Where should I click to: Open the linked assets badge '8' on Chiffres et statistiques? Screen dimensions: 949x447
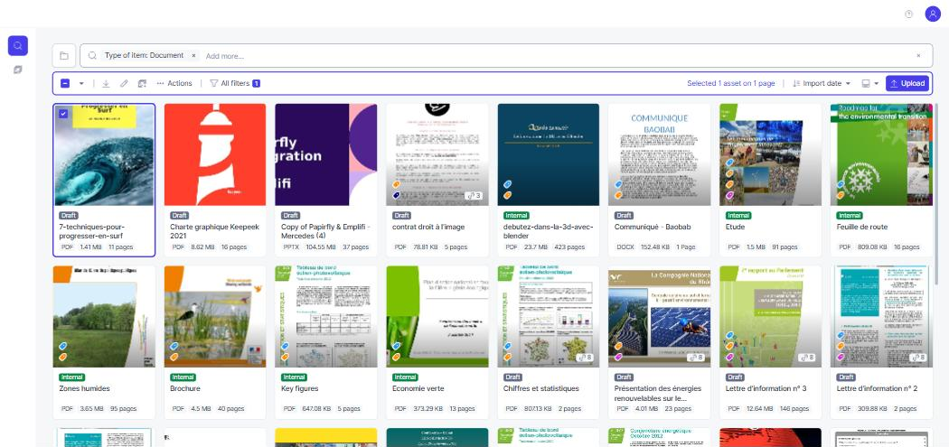click(585, 358)
